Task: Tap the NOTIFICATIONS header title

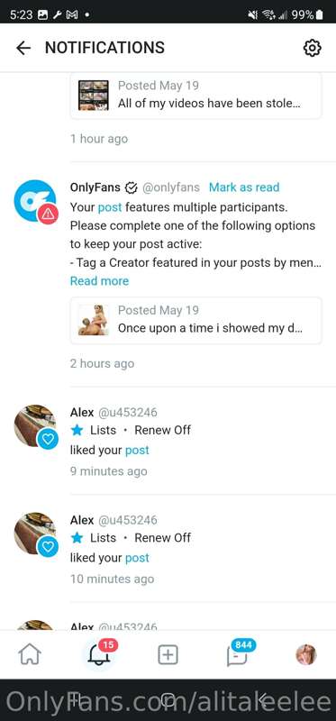Action: pos(104,48)
